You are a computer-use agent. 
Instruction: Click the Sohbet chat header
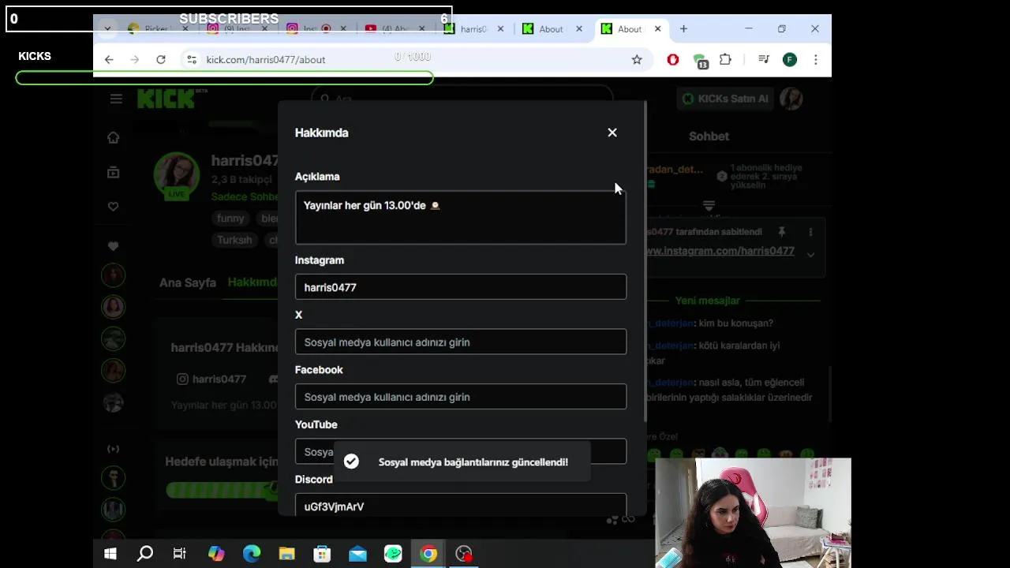[x=709, y=136]
